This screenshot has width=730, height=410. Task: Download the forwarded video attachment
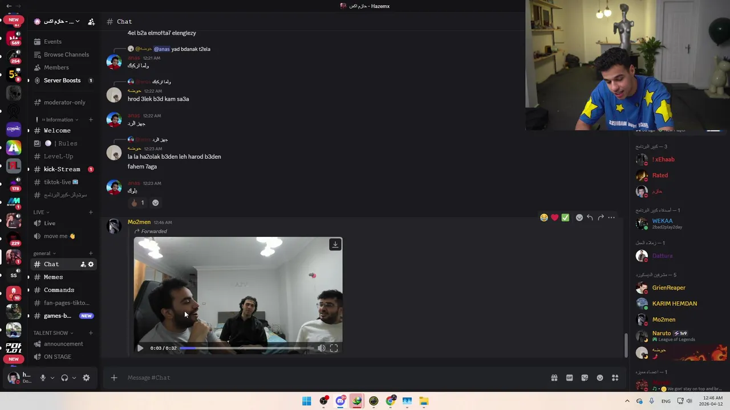click(335, 244)
